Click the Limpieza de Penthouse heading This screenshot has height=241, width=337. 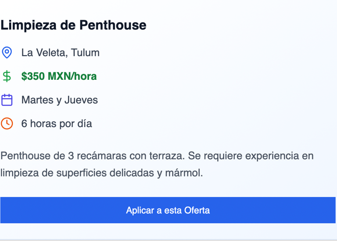click(x=73, y=25)
